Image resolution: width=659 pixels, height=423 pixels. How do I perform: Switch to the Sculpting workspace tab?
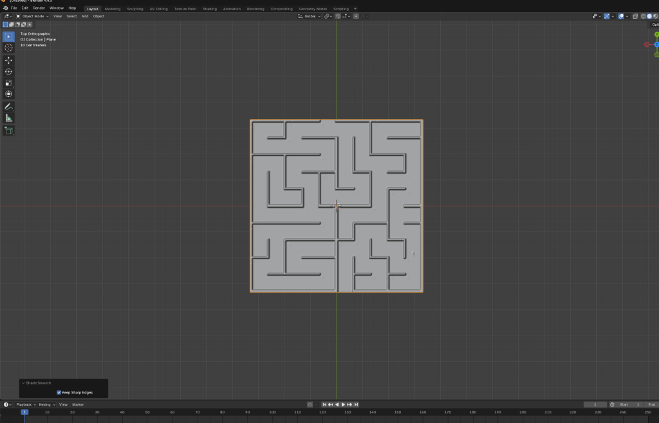[x=135, y=8]
